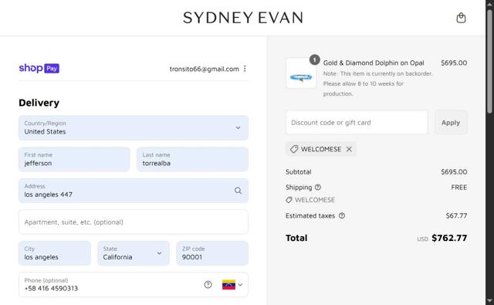Click the Total amount $762.77
The width and height of the screenshot is (494, 305).
[449, 238]
